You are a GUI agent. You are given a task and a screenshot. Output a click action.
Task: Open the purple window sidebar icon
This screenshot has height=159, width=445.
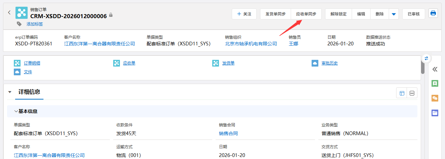pos(435,113)
